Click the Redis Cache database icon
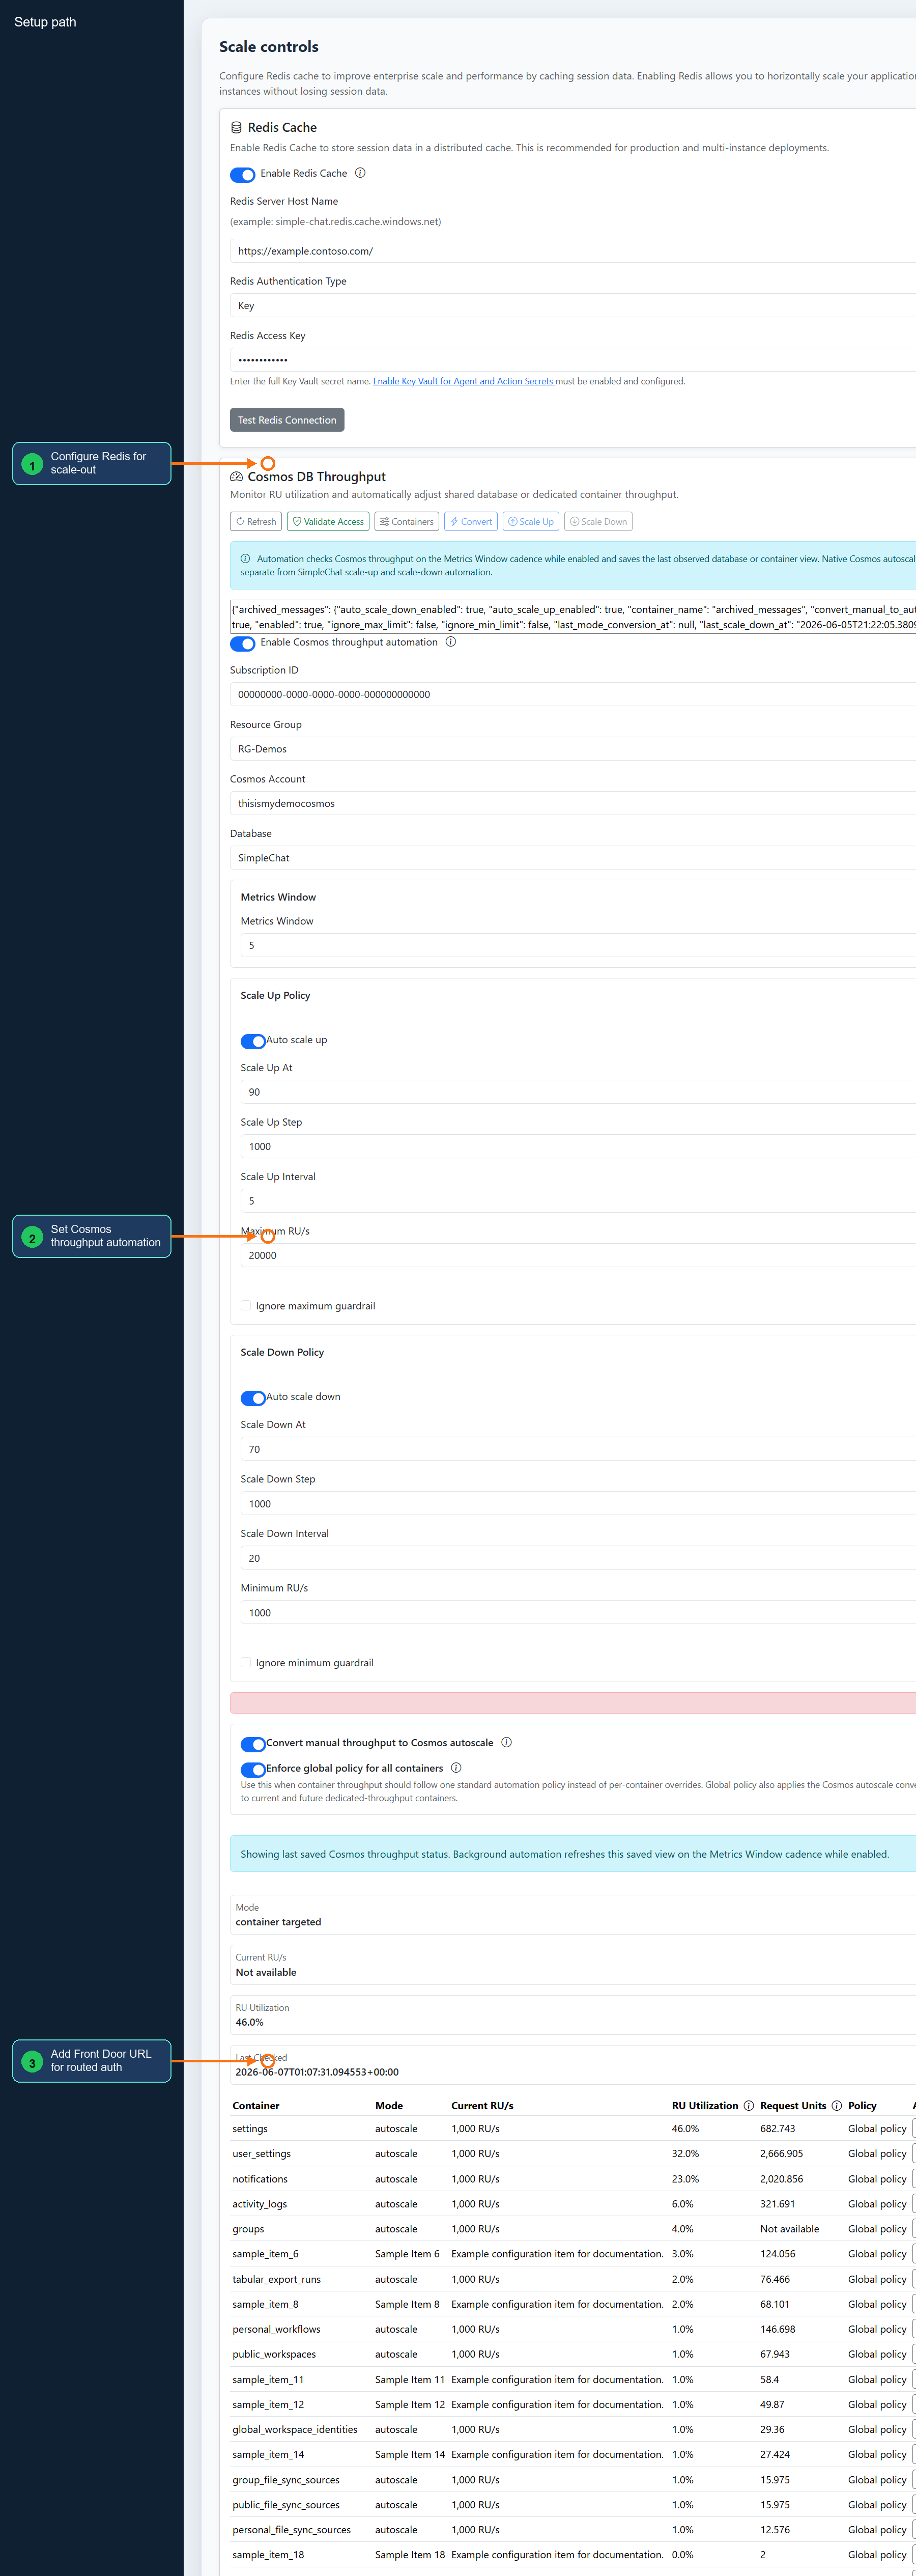 236,127
